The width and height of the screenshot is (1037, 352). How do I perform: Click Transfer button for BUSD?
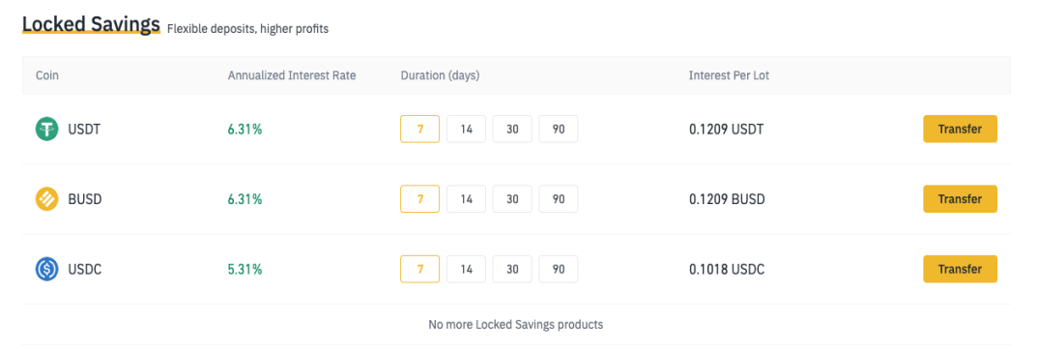(960, 199)
